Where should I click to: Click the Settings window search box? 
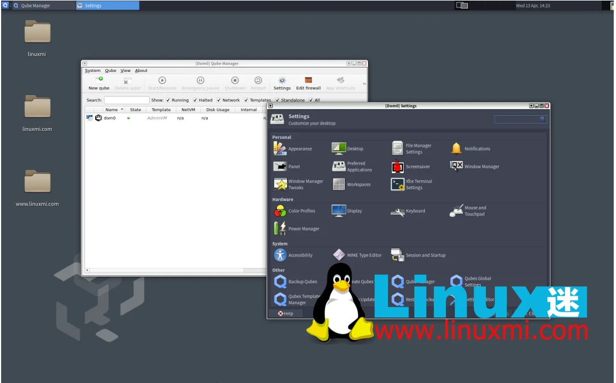click(x=520, y=119)
